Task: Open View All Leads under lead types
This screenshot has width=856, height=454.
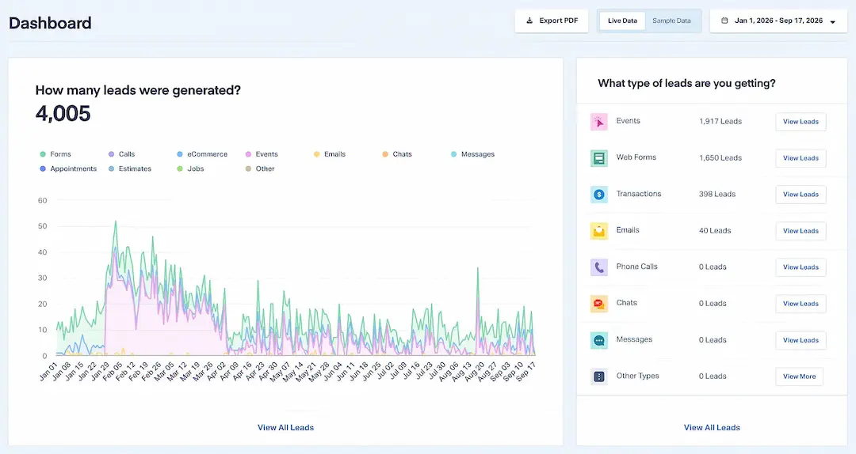Action: click(712, 428)
